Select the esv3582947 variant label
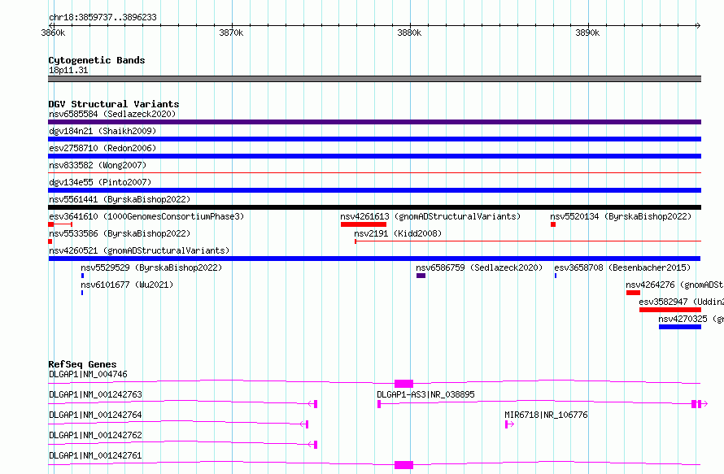Image resolution: width=724 pixels, height=474 pixels. pos(682,302)
